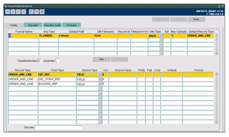This screenshot has height=137, width=229.
Task: Click the Record Id field in first row
Action: click(123, 35)
